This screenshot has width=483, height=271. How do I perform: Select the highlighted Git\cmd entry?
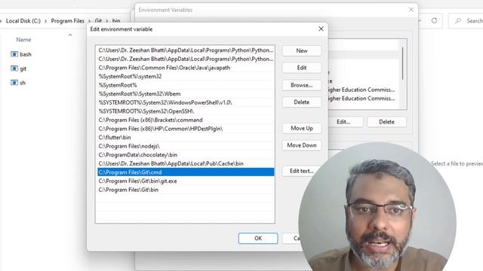tap(186, 172)
